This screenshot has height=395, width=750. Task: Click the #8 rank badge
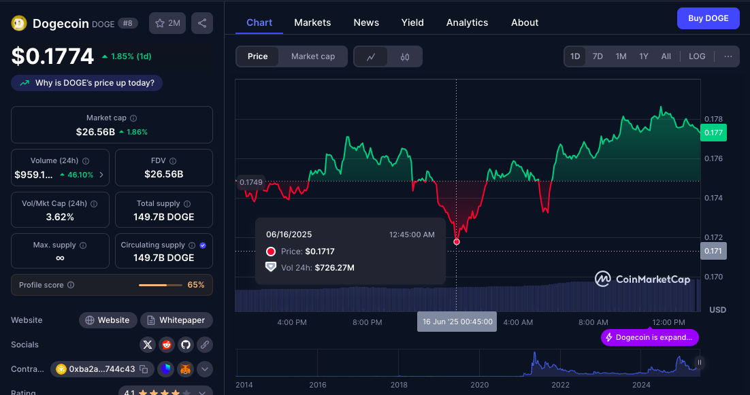[128, 23]
